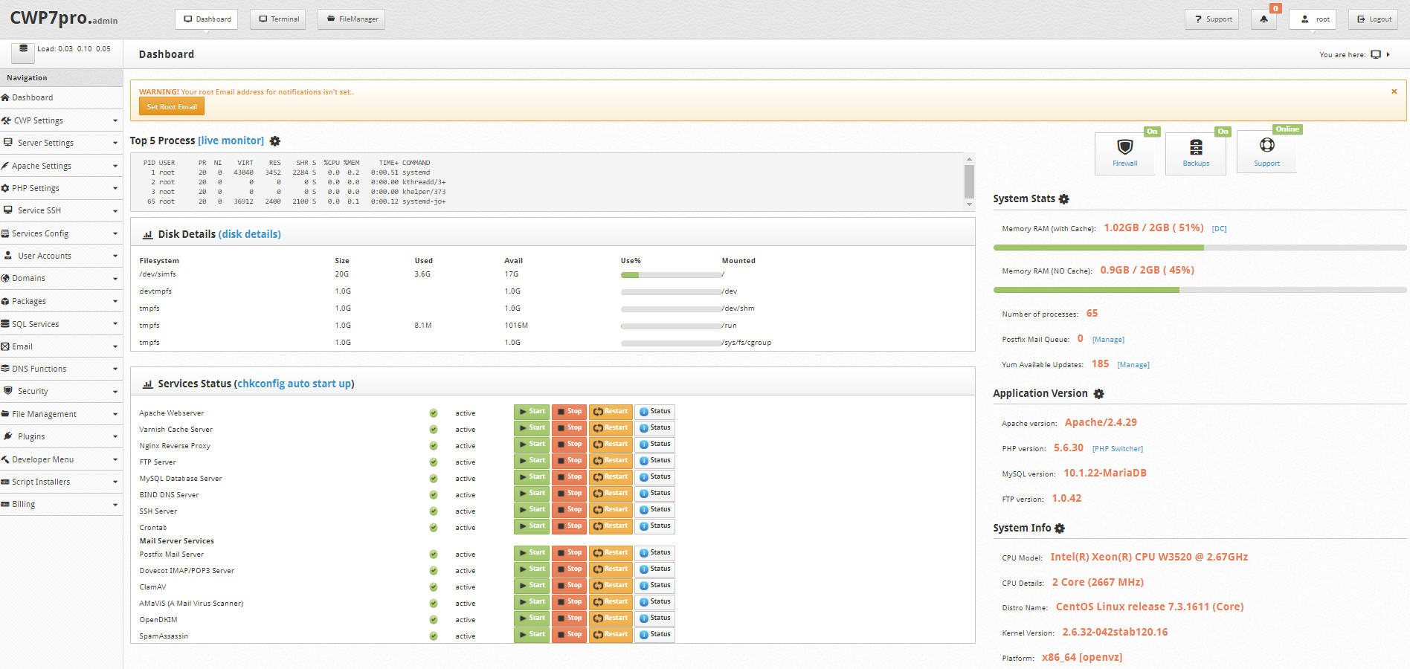Click System Info gear icon

click(1060, 529)
